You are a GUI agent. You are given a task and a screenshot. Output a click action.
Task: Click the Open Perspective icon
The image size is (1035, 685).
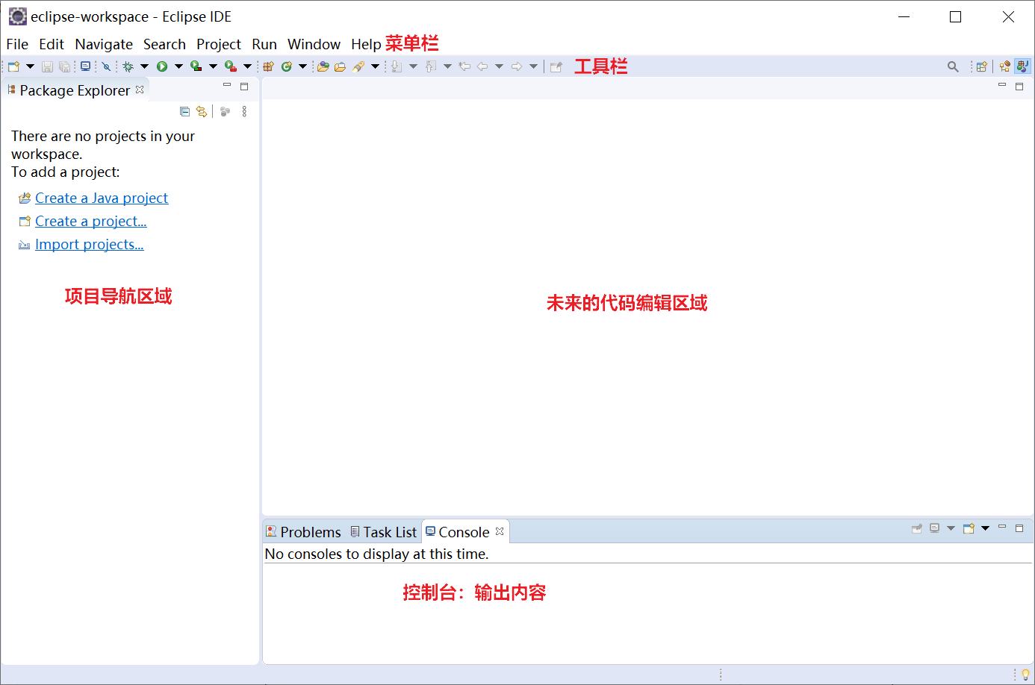point(982,66)
